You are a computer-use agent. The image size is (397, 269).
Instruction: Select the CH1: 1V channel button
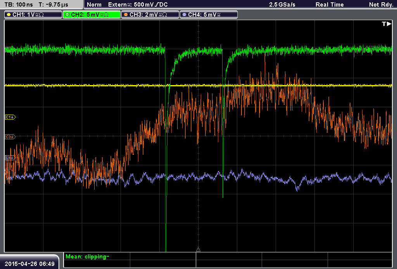point(33,15)
